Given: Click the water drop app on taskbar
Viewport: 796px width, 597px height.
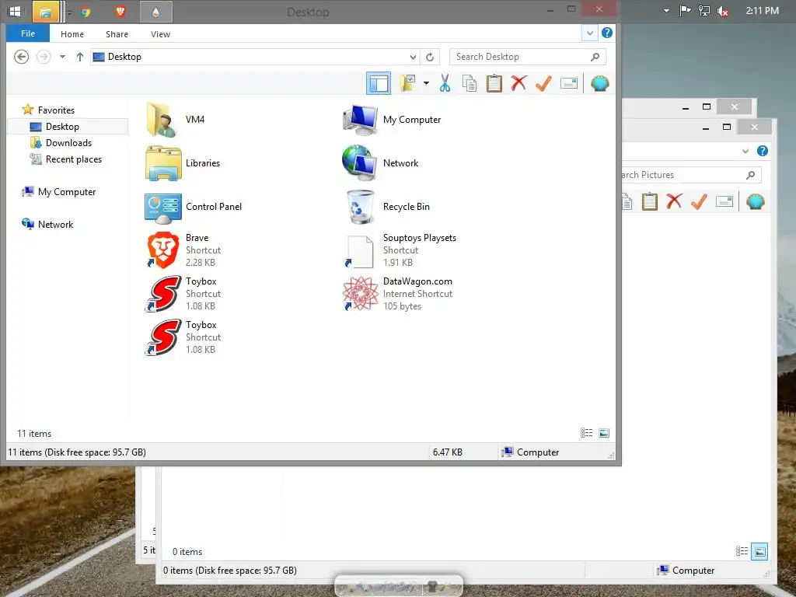Looking at the screenshot, I should pos(155,12).
